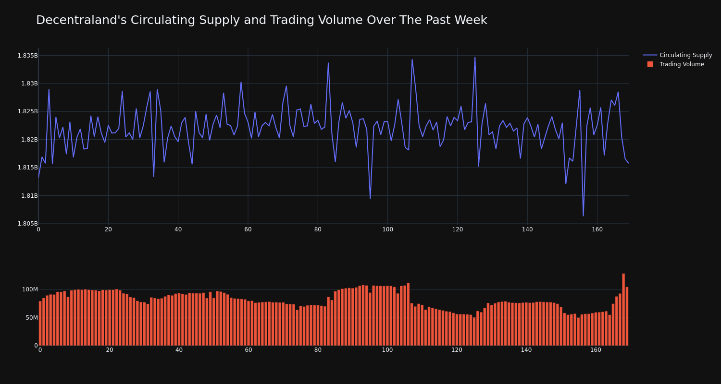Click the 1.825B y-axis label
The image size is (721, 384).
[x=27, y=111]
